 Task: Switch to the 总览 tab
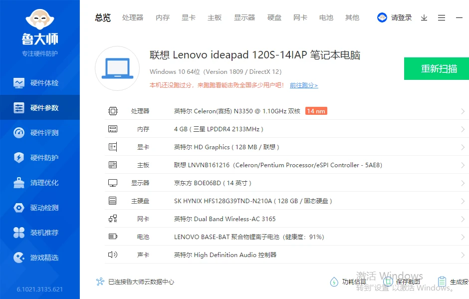[x=103, y=17]
